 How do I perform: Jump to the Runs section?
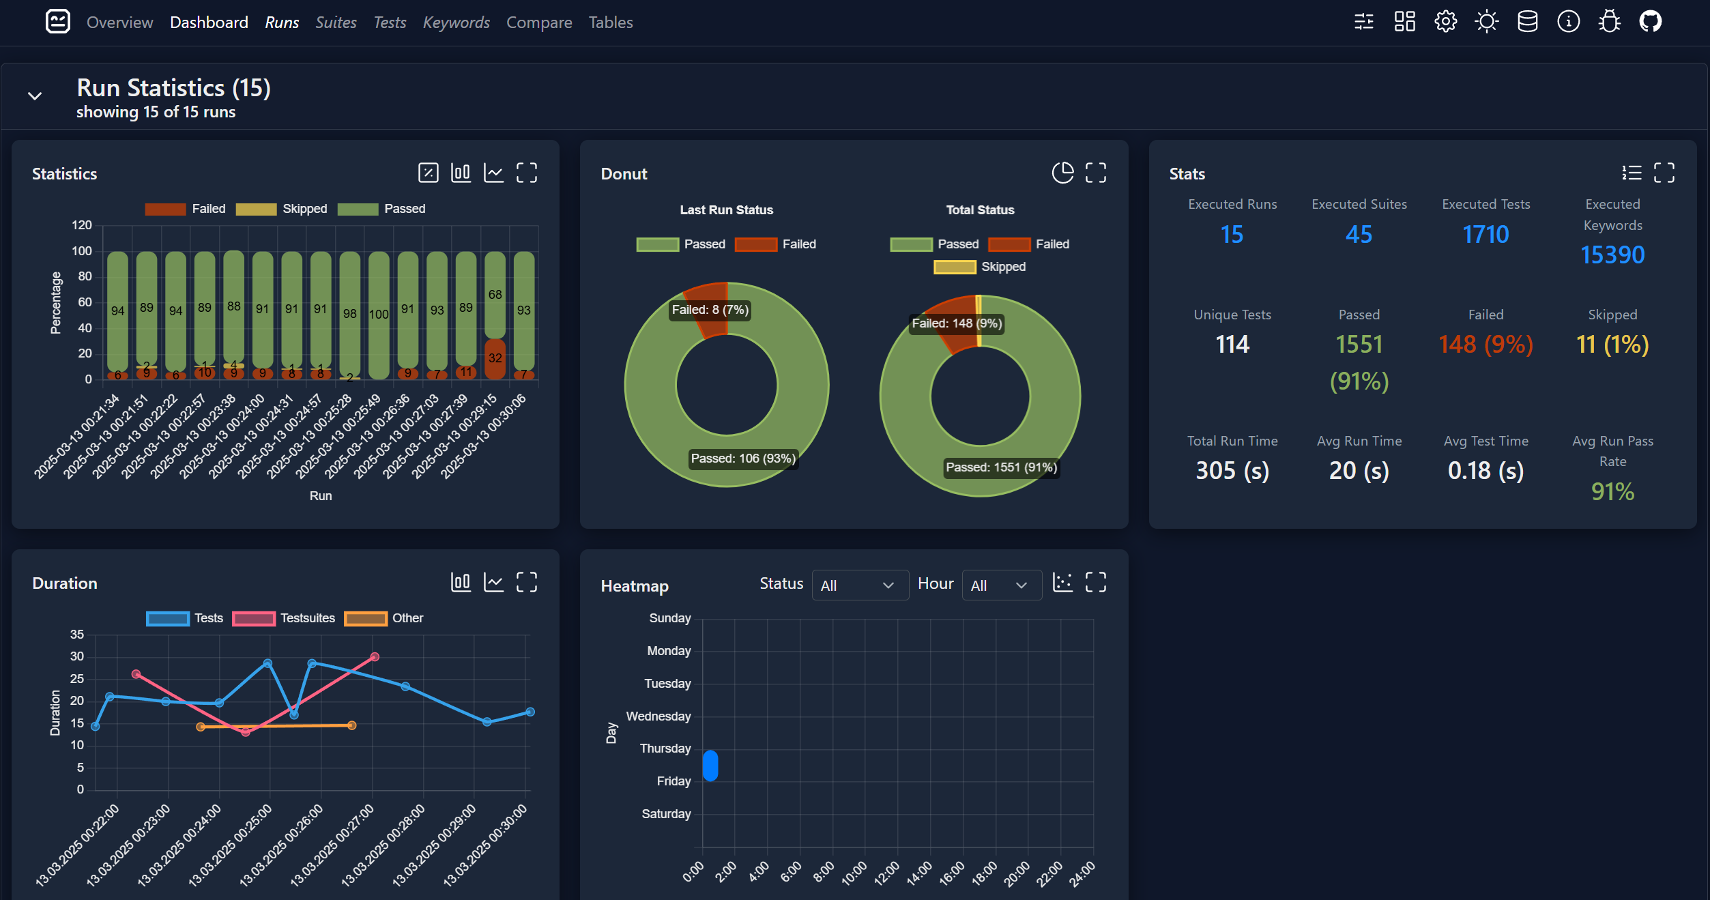pos(282,23)
